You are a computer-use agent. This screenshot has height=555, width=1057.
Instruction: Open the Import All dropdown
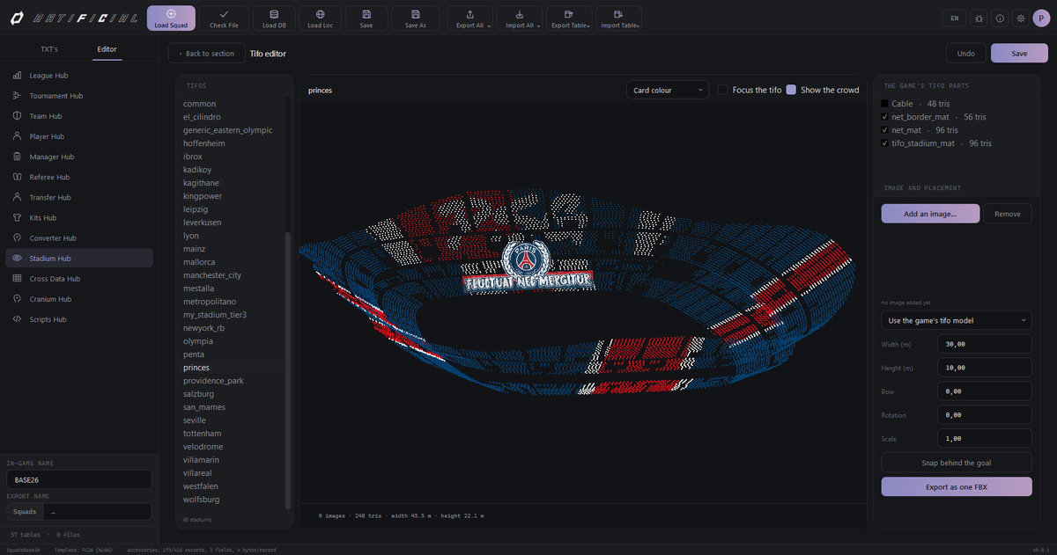click(520, 18)
